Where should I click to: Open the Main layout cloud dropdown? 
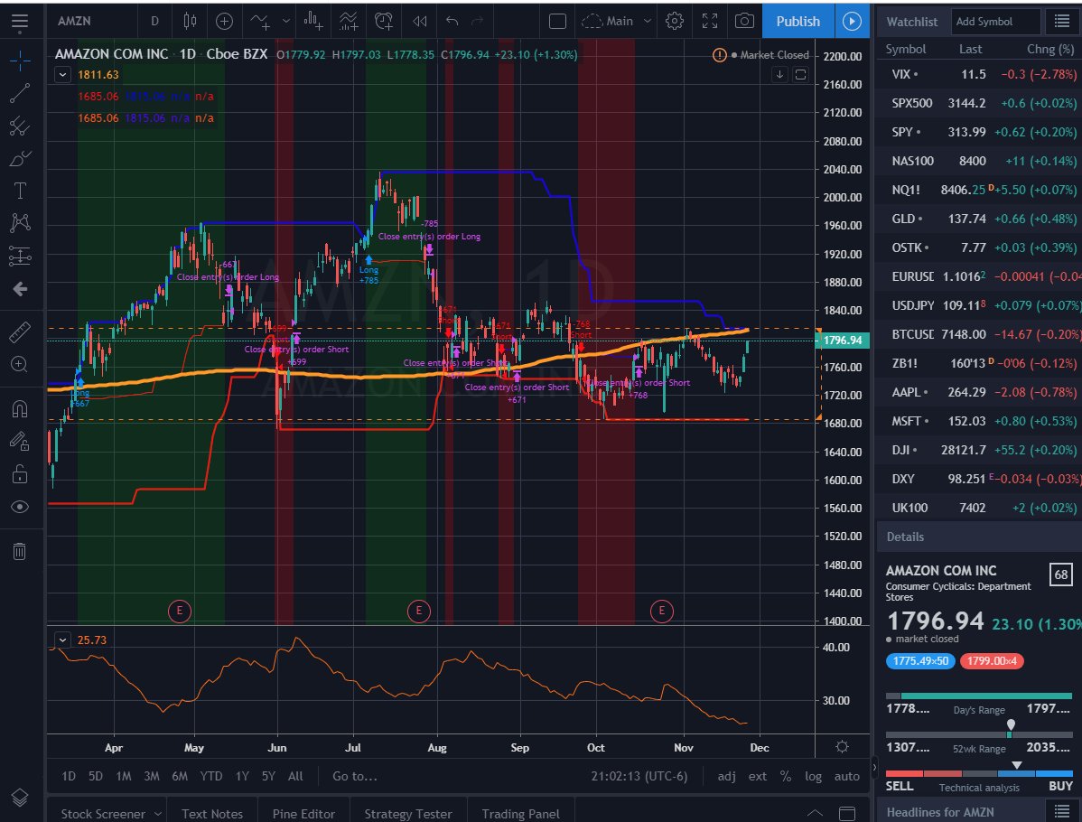click(616, 22)
